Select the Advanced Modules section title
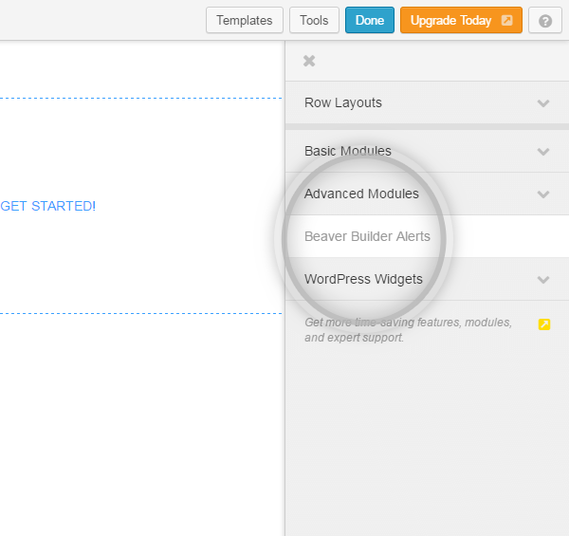569x536 pixels. pos(361,194)
